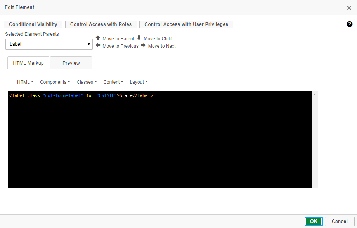Click the Move to Child down arrow

pos(139,38)
